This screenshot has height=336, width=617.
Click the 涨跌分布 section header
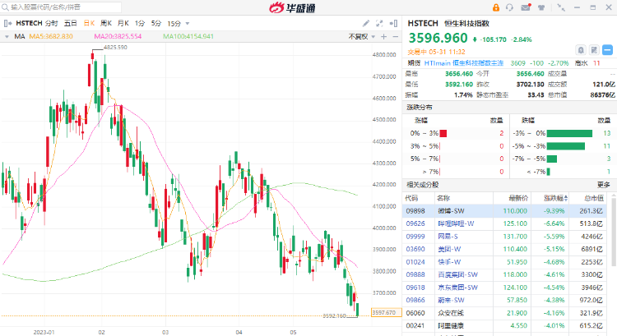point(420,108)
